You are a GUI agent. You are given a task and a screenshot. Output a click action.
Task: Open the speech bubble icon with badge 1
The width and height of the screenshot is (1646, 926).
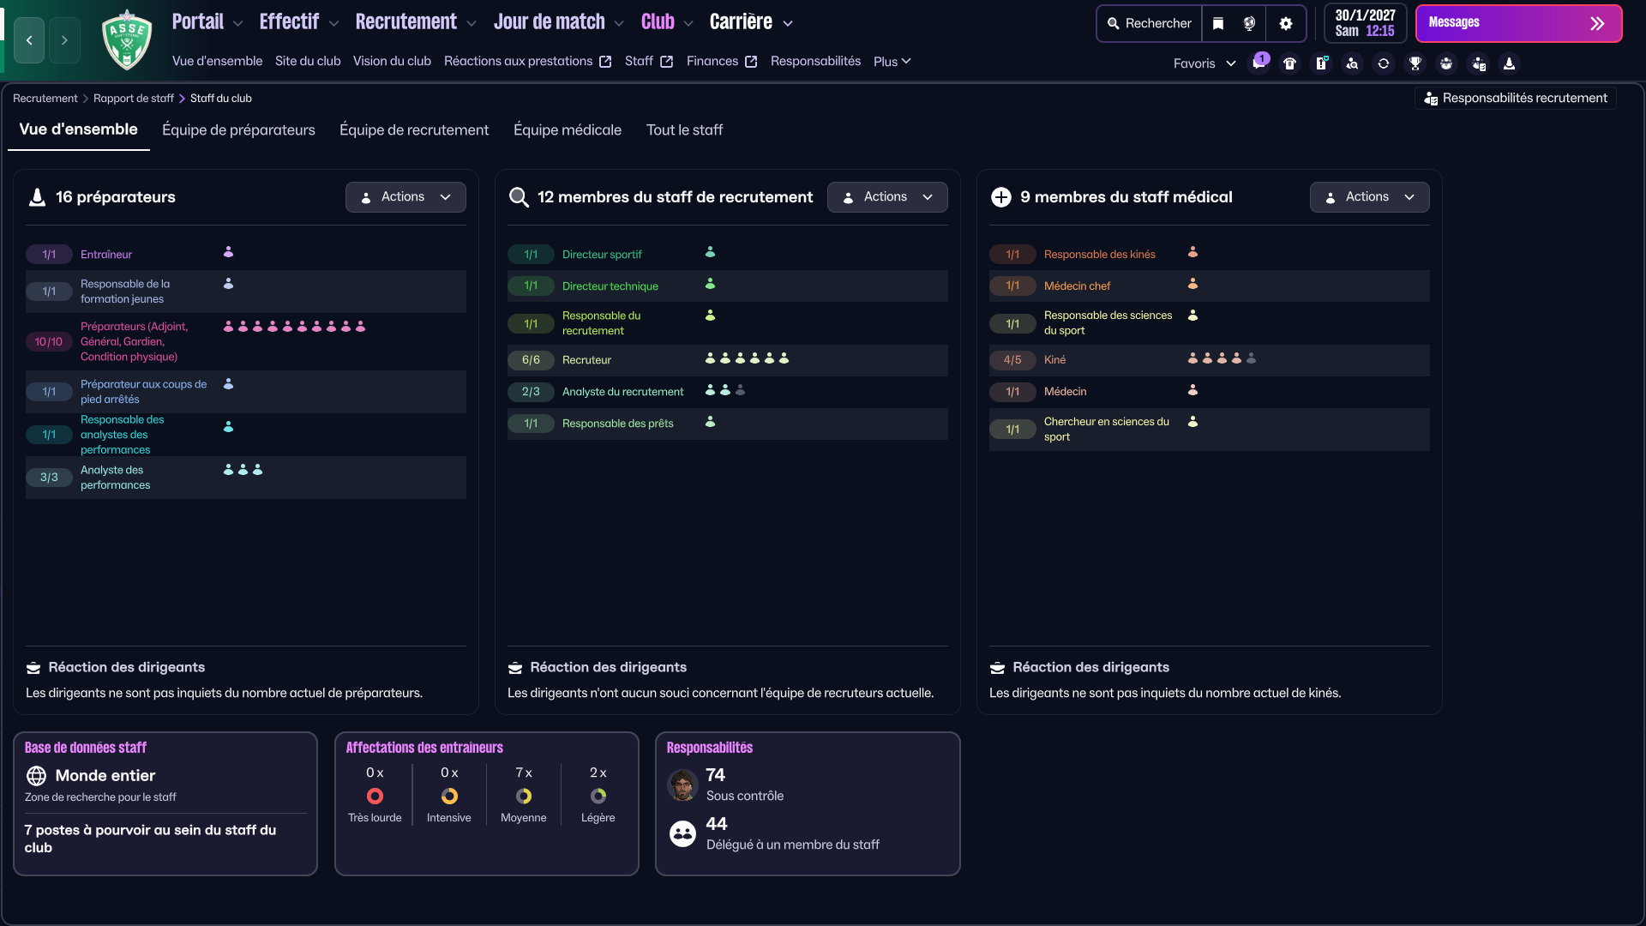(1258, 63)
